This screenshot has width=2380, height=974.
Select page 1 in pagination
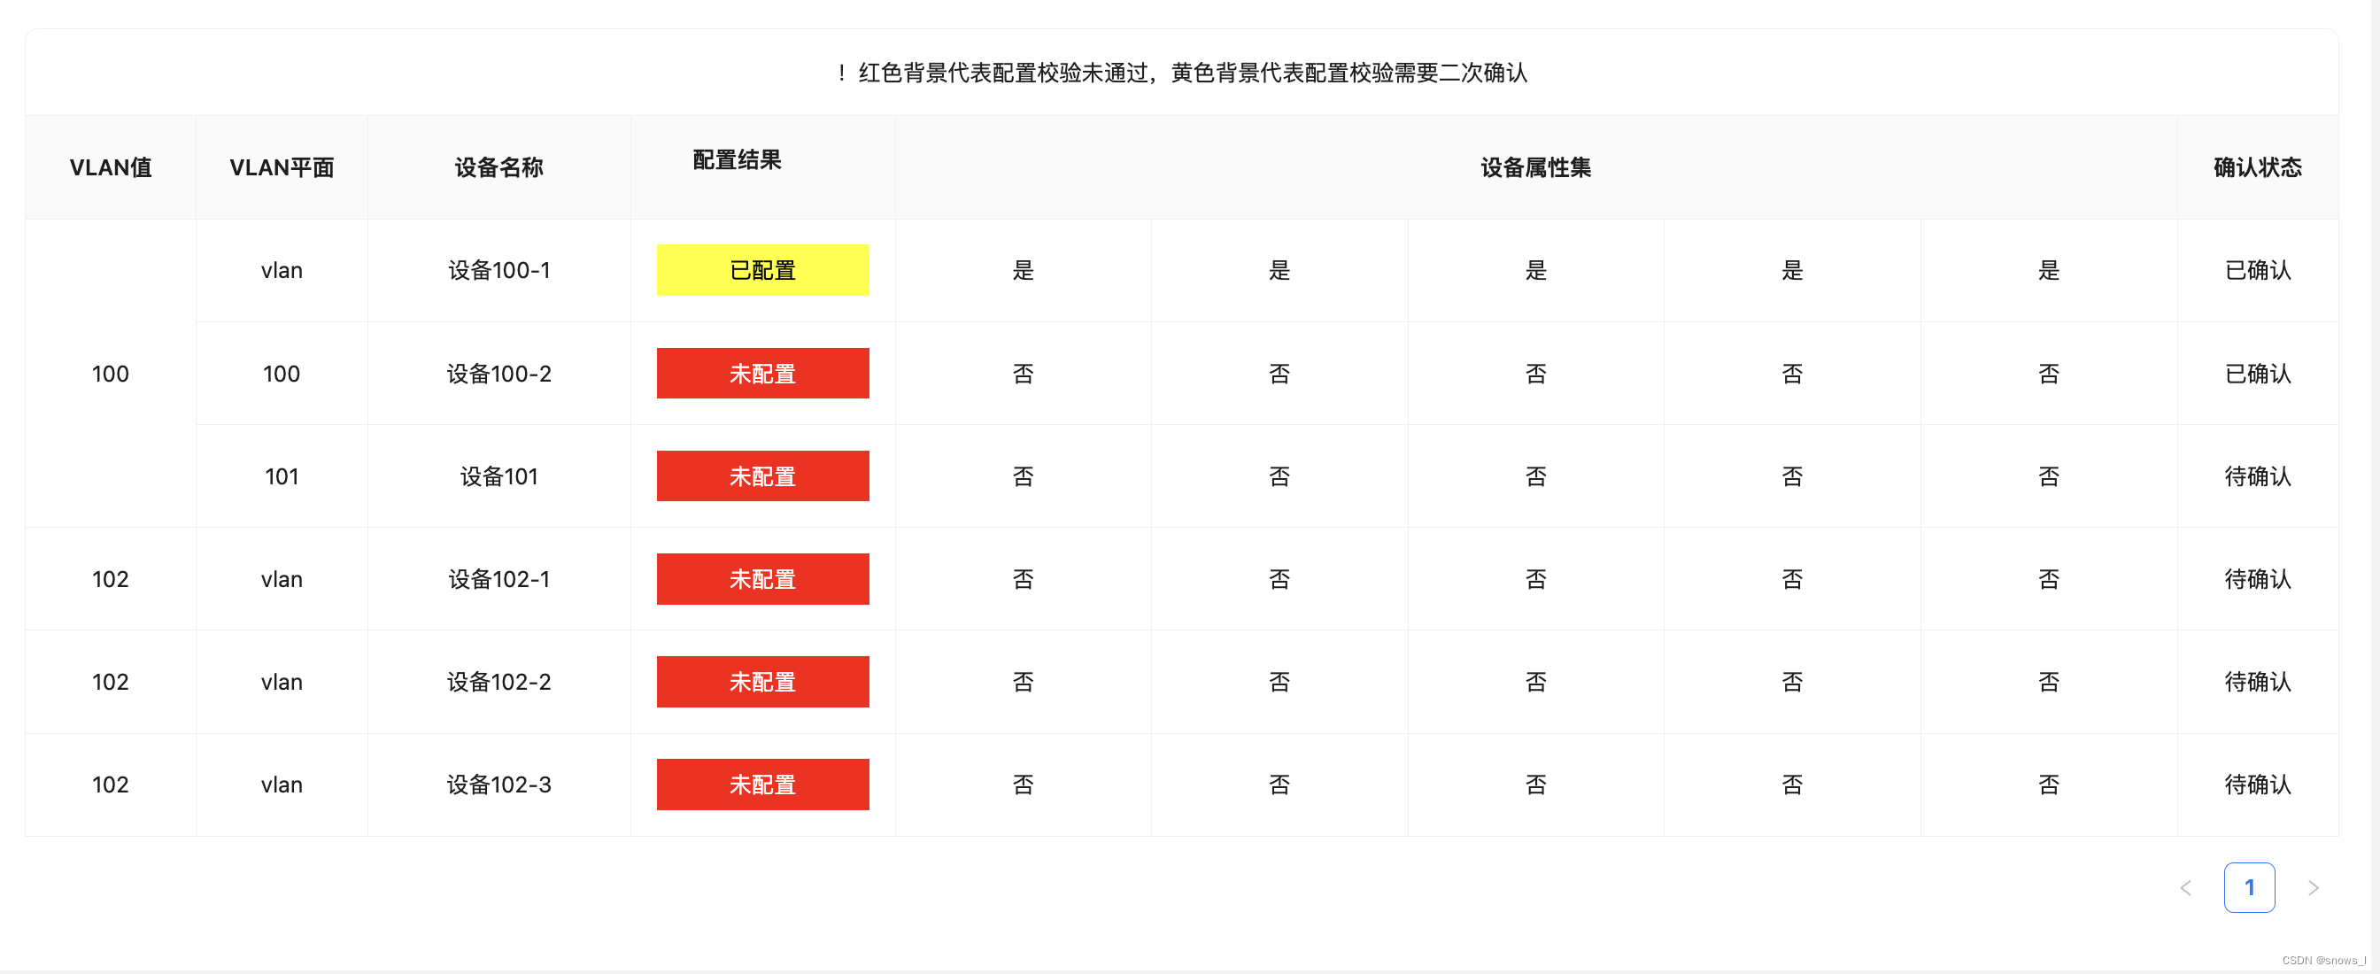point(2249,888)
